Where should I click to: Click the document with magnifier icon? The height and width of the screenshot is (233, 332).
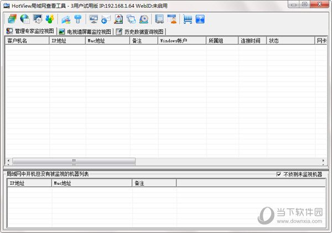click(118, 19)
